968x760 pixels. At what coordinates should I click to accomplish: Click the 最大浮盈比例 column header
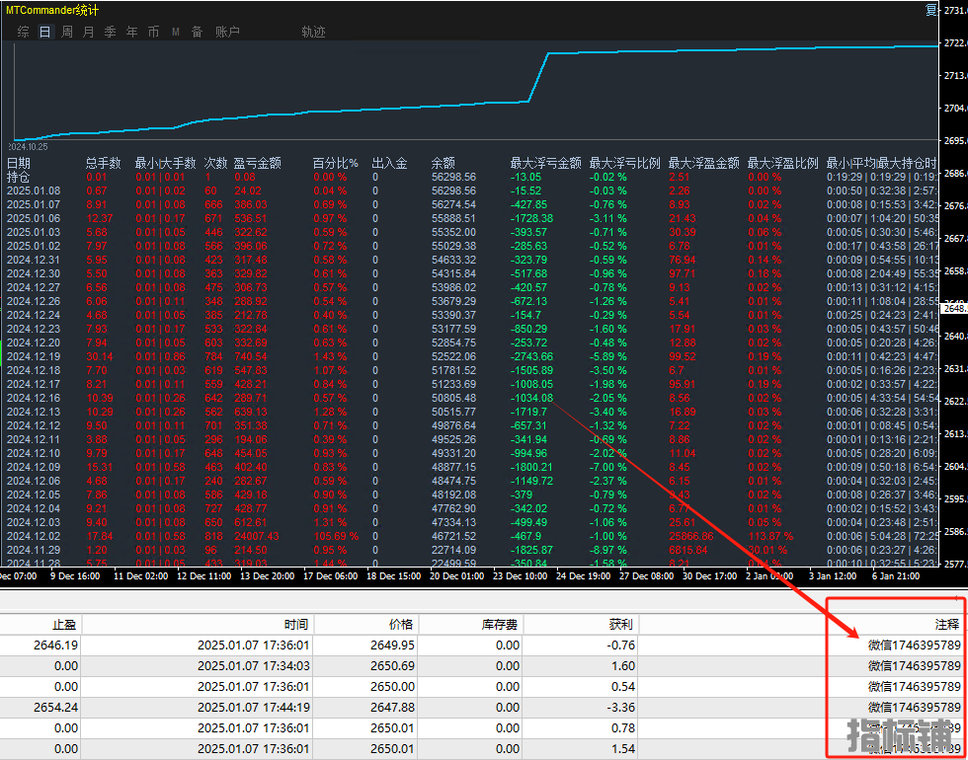[x=782, y=164]
